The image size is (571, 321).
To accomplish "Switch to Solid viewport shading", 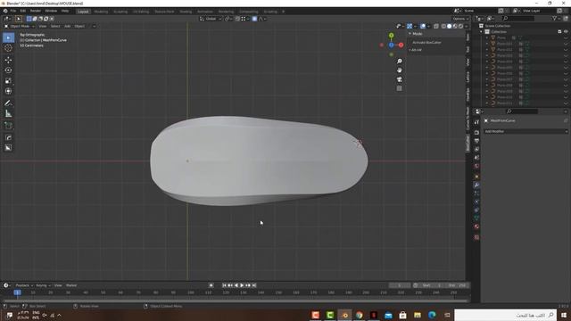I will (x=450, y=26).
